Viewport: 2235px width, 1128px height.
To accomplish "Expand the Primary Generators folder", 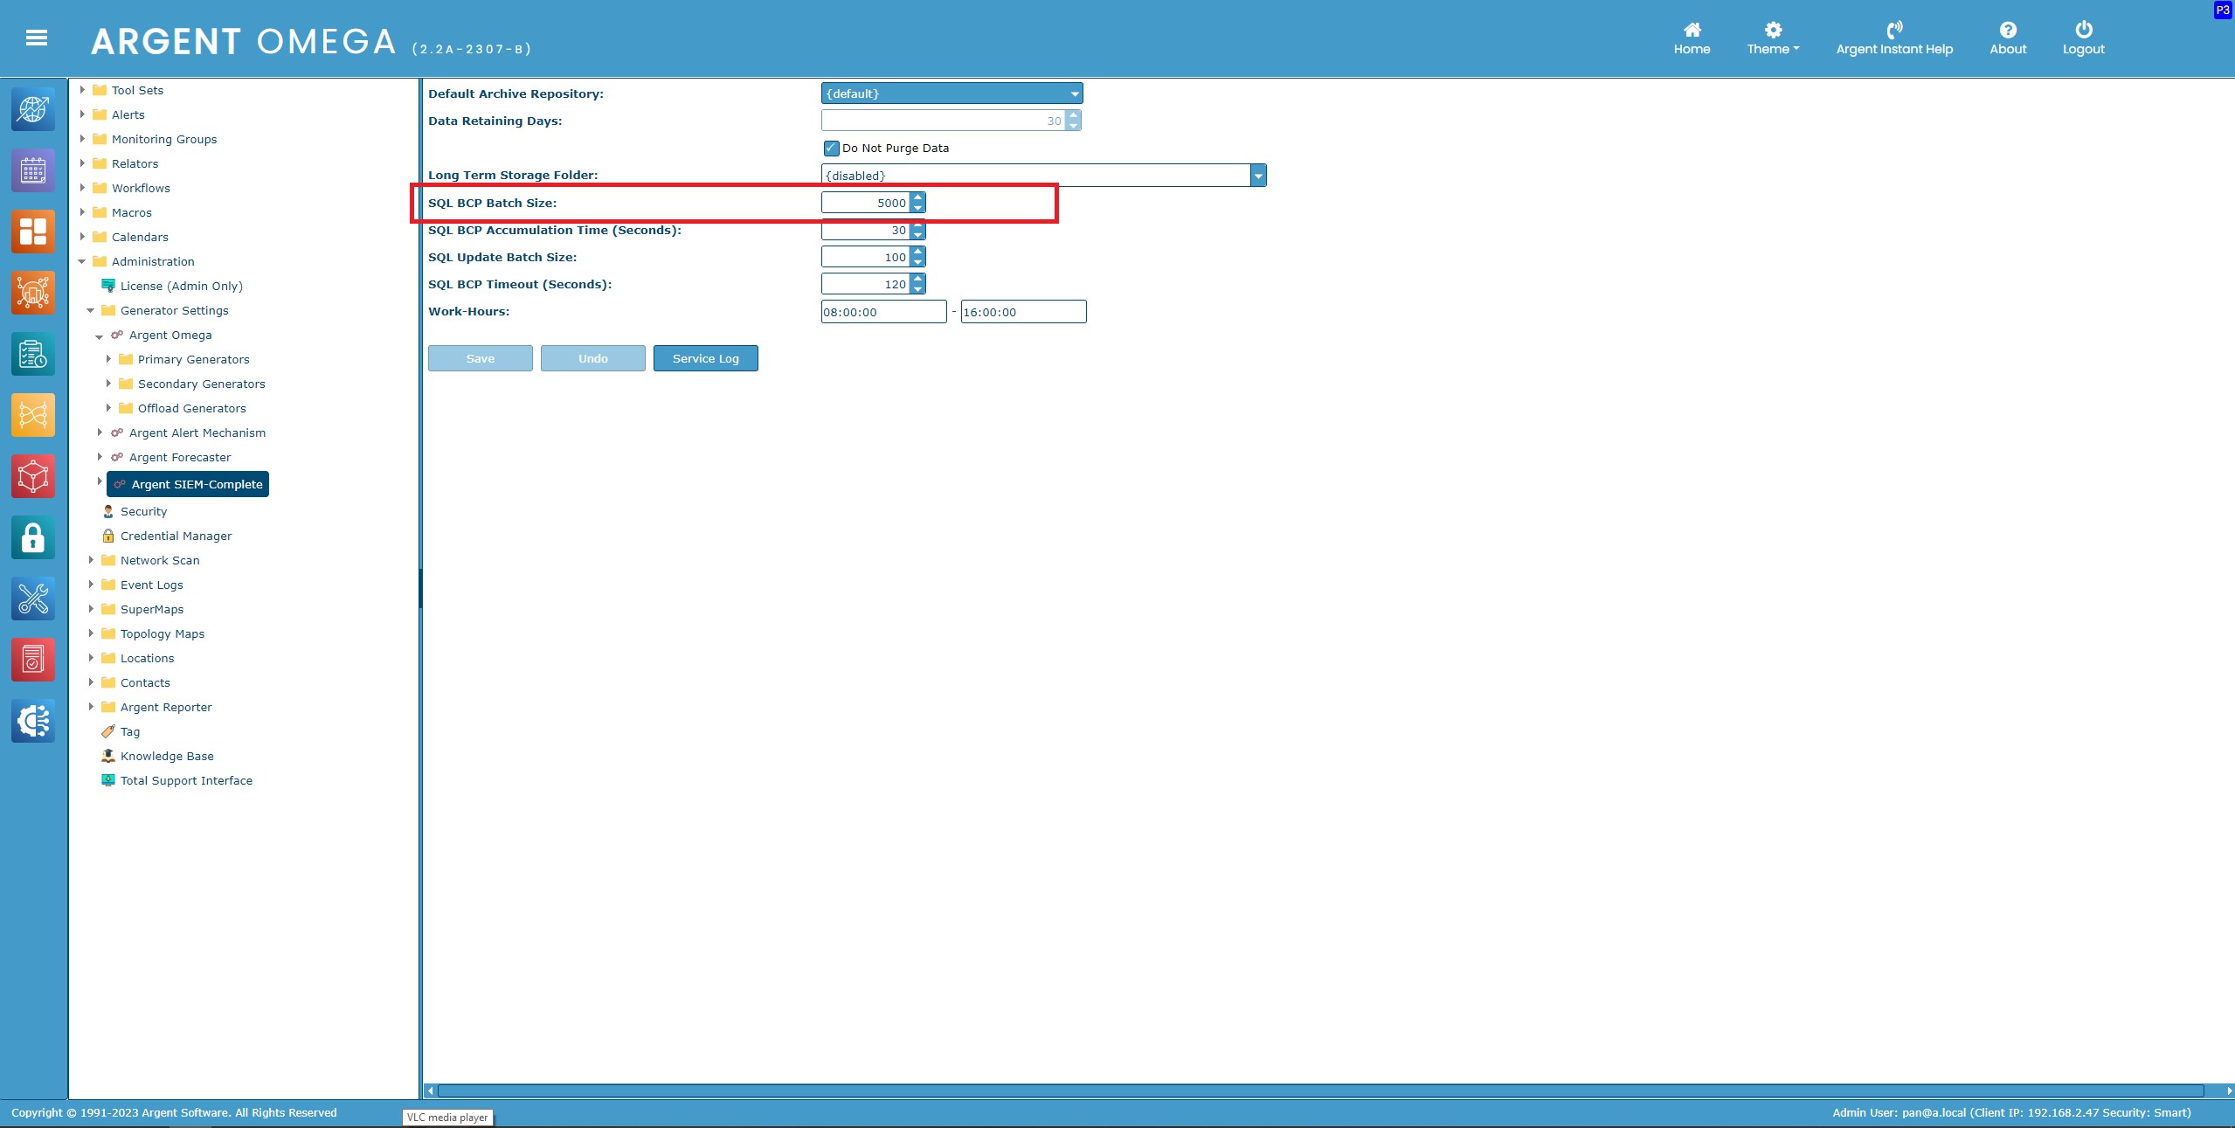I will [108, 359].
